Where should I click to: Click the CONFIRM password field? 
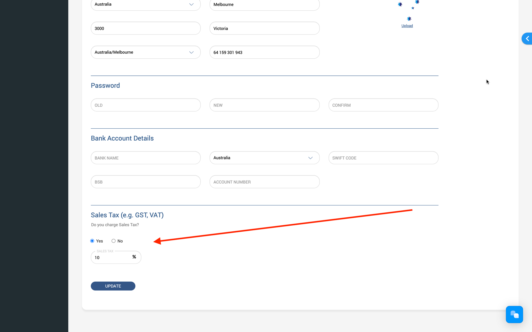tap(383, 105)
